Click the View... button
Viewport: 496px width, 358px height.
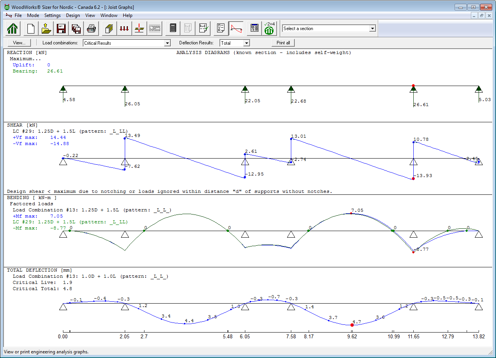[x=19, y=43]
